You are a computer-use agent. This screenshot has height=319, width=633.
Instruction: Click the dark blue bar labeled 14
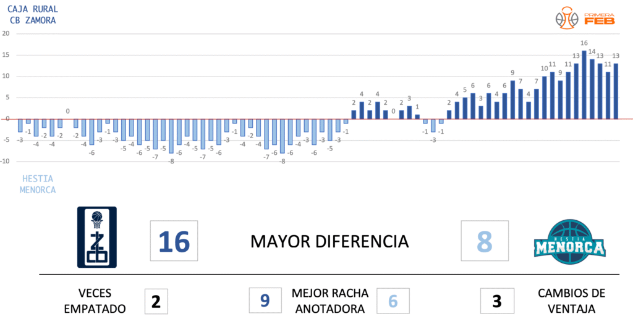pyautogui.click(x=592, y=89)
